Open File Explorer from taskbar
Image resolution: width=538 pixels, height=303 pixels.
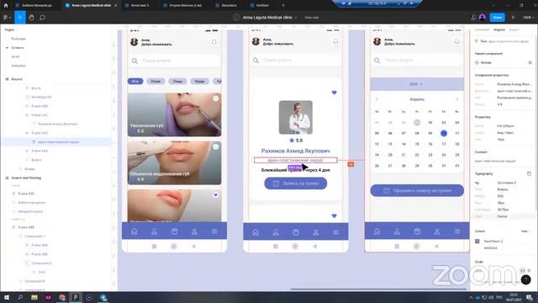pos(34,297)
